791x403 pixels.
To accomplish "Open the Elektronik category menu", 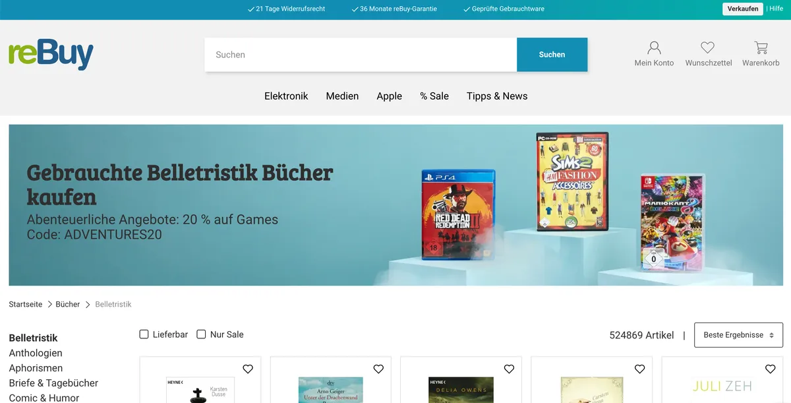I will pos(286,96).
